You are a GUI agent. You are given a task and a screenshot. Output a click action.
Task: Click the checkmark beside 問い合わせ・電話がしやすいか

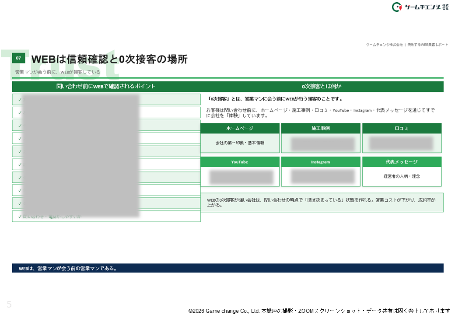20,217
